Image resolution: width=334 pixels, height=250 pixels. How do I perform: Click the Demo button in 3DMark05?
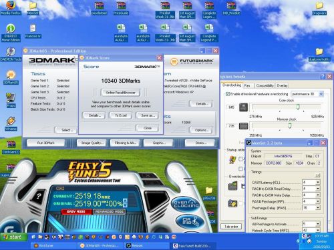200,143
